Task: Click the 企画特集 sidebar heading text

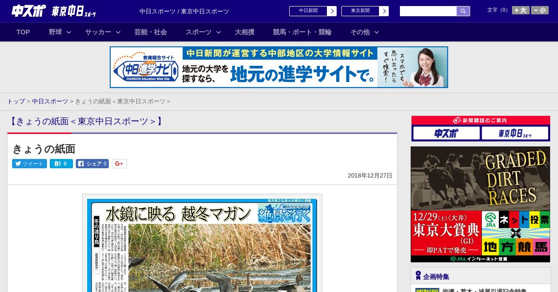Action: click(436, 277)
